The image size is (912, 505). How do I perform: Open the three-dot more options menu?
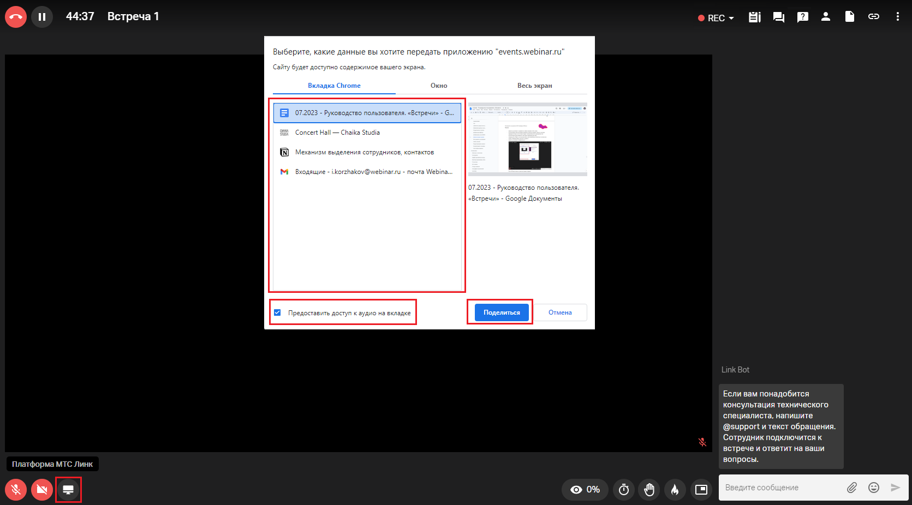click(x=898, y=17)
